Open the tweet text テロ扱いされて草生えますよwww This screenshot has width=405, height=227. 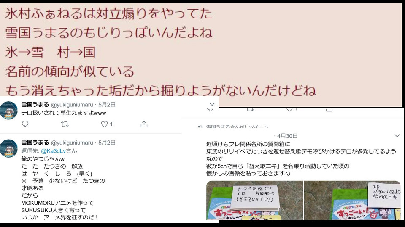tap(64, 113)
